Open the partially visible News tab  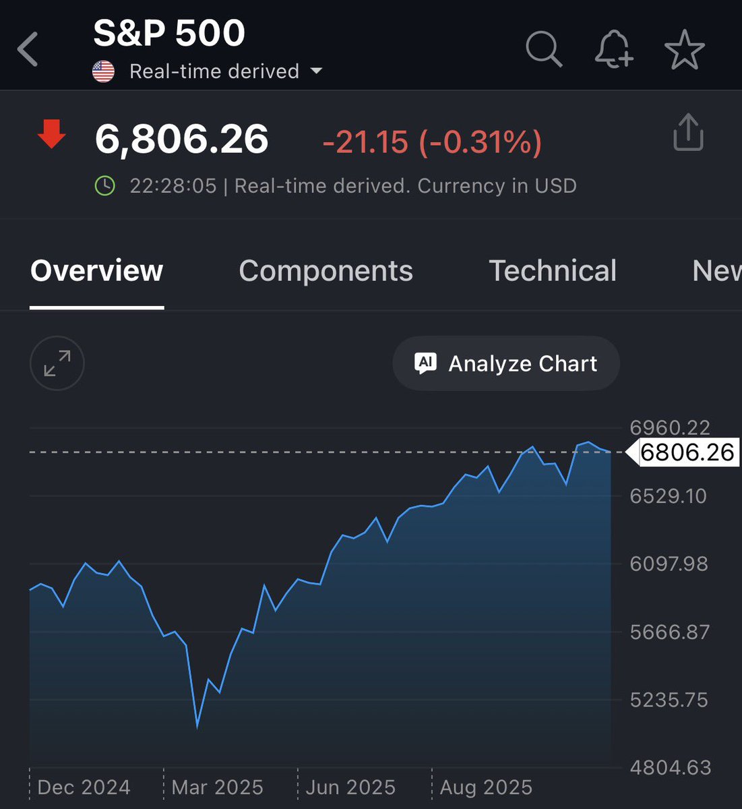(716, 271)
